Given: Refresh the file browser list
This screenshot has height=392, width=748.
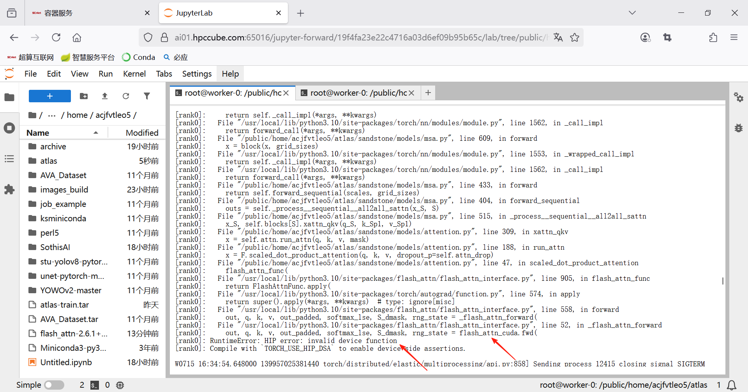Looking at the screenshot, I should 126,96.
